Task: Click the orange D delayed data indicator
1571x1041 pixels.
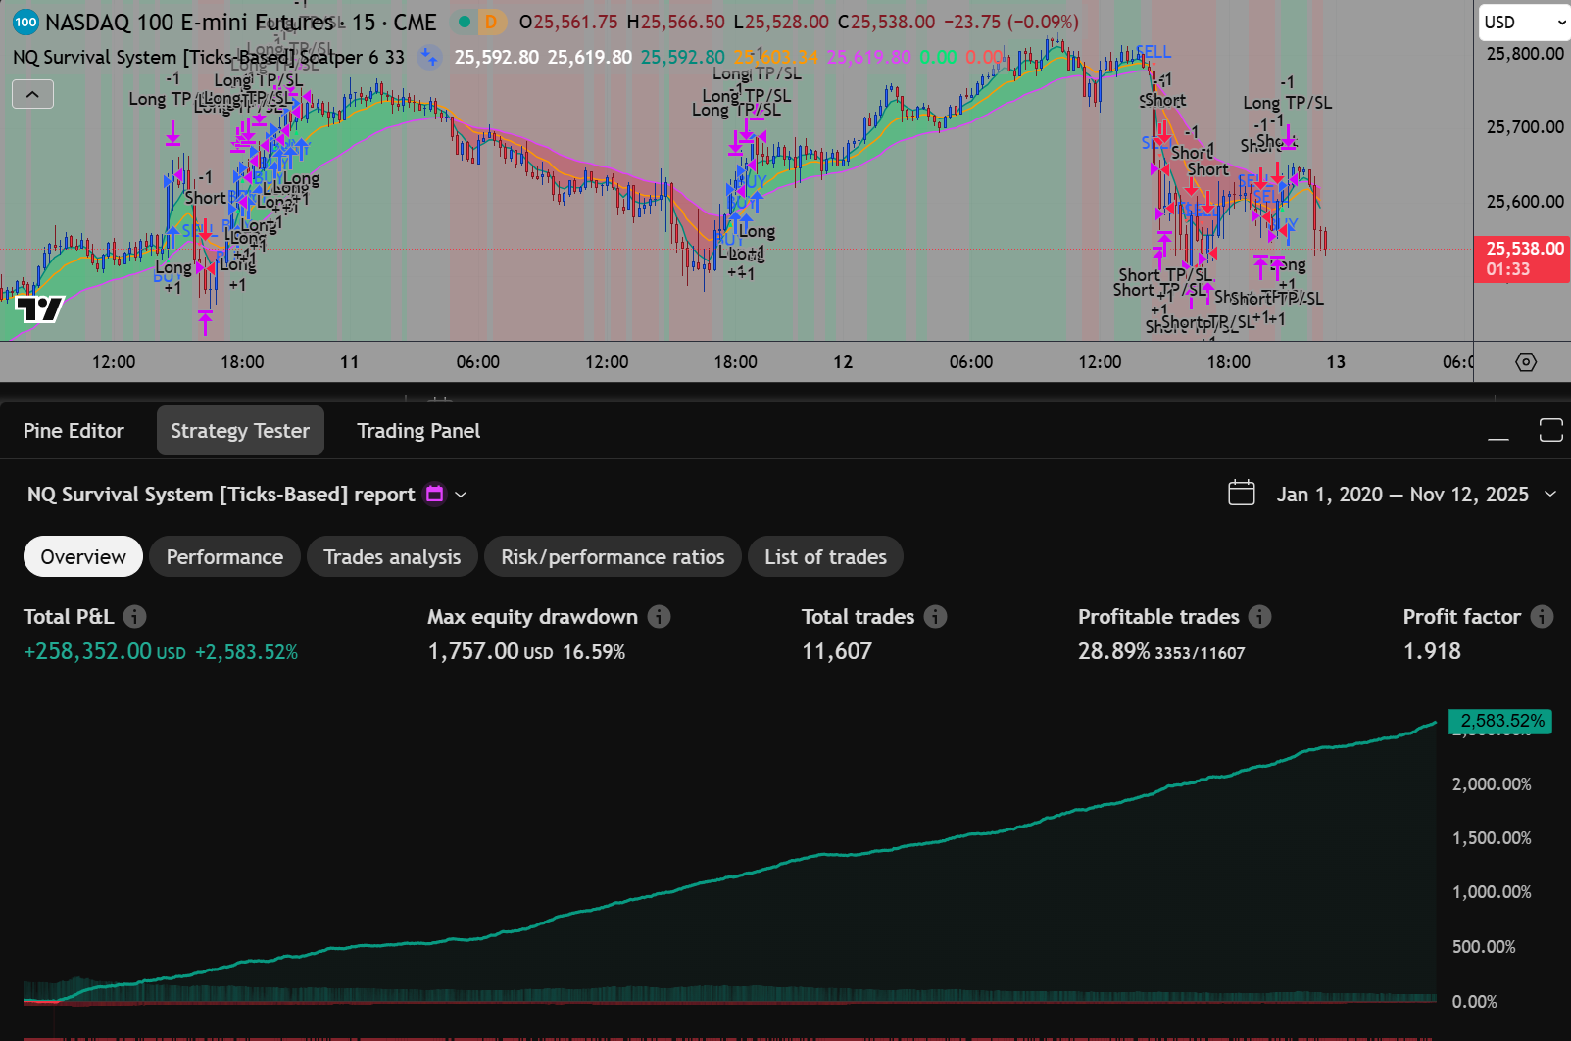Action: pos(491,22)
